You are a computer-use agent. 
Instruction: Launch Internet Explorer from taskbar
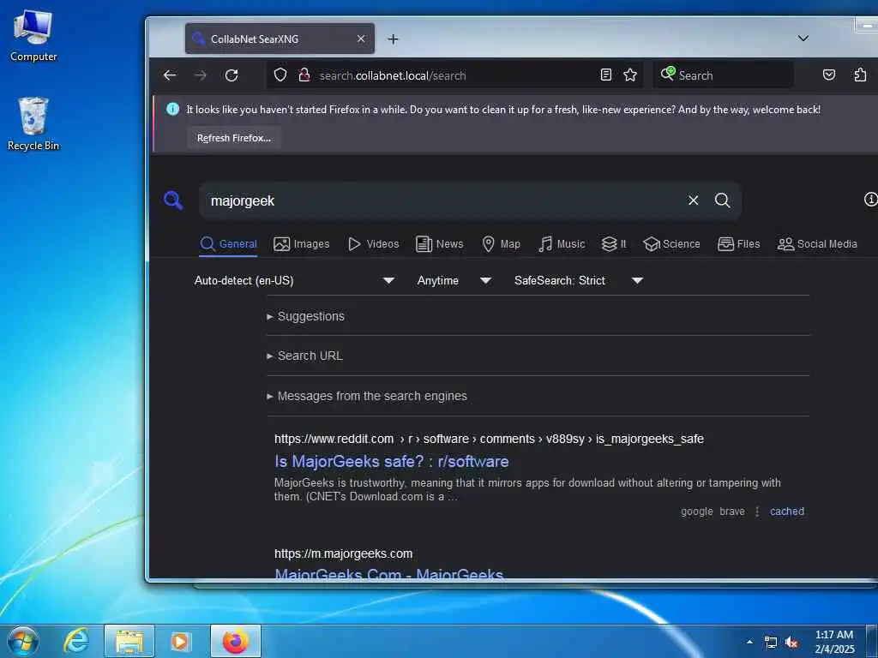[76, 641]
